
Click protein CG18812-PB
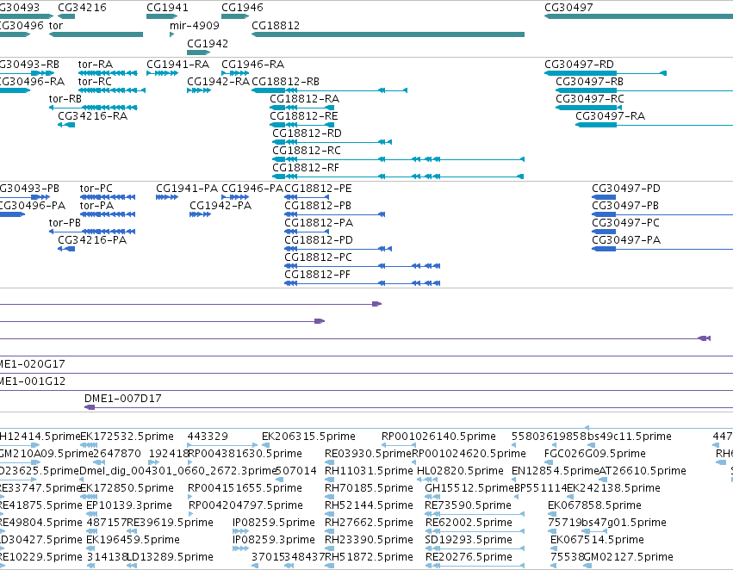coord(335,214)
